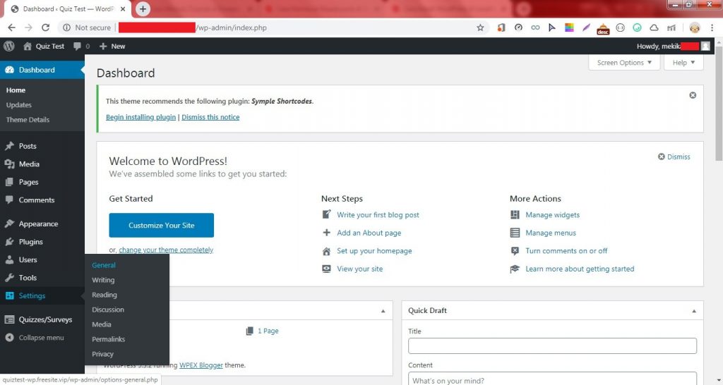Select Permalinks in Settings flyout
The height and width of the screenshot is (385, 723).
pos(108,339)
